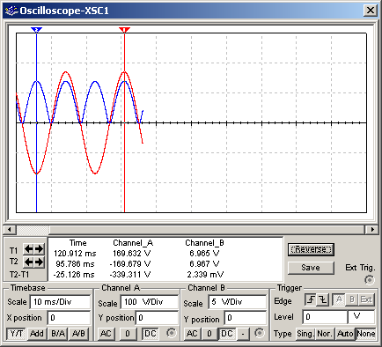Shift cursor T2 left with arrow

pos(28,262)
